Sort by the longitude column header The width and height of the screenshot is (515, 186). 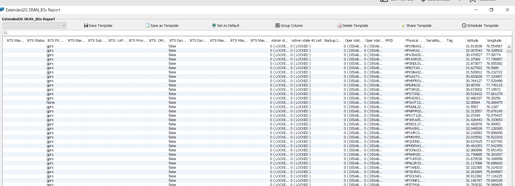[494, 40]
